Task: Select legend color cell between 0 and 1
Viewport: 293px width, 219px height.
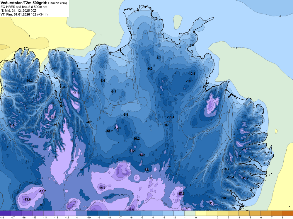Action: (x=201, y=213)
